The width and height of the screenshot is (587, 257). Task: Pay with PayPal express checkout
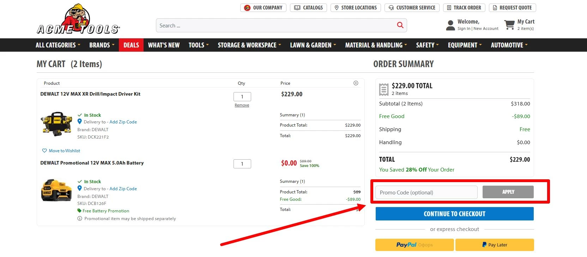pyautogui.click(x=414, y=245)
